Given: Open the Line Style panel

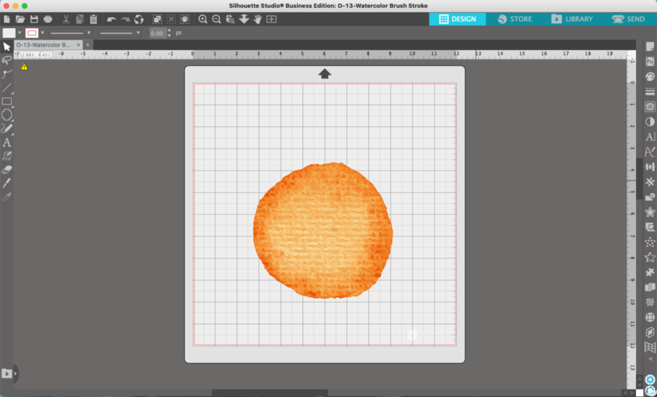Looking at the screenshot, I should [x=650, y=92].
